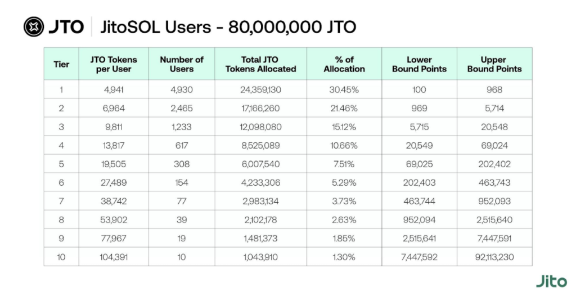
Task: Click the Lower Bound Points header
Action: (x=419, y=64)
